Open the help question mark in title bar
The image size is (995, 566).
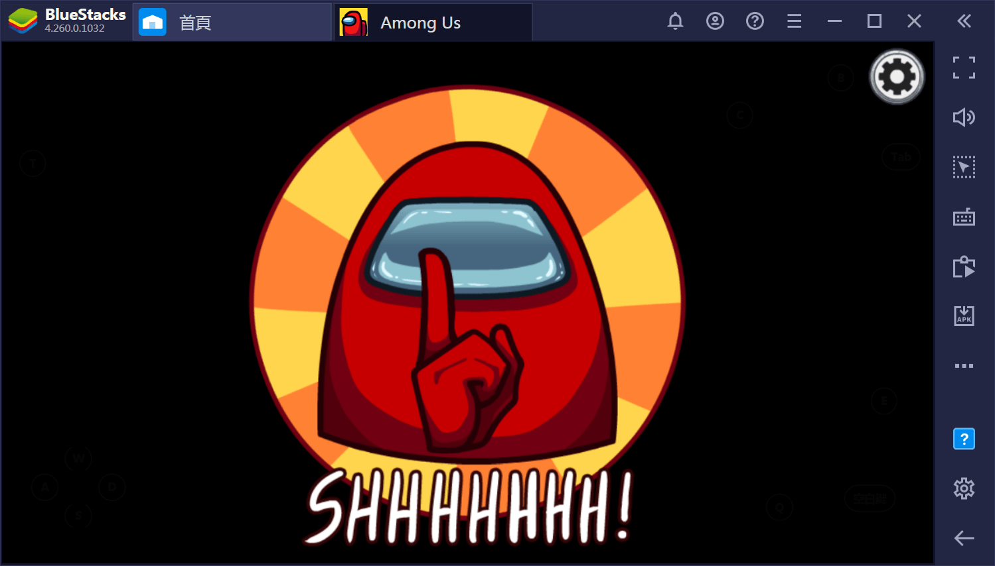tap(755, 21)
